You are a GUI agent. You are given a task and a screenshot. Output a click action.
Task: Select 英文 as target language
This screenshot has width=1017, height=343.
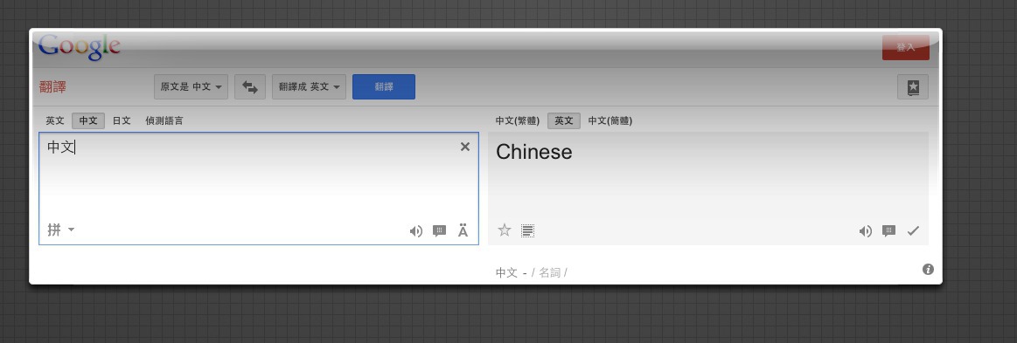tap(564, 120)
